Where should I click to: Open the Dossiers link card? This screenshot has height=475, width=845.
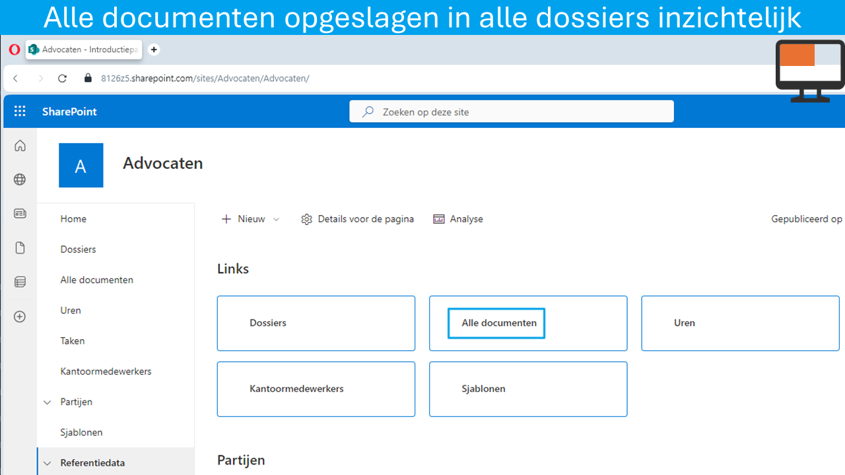coord(316,323)
